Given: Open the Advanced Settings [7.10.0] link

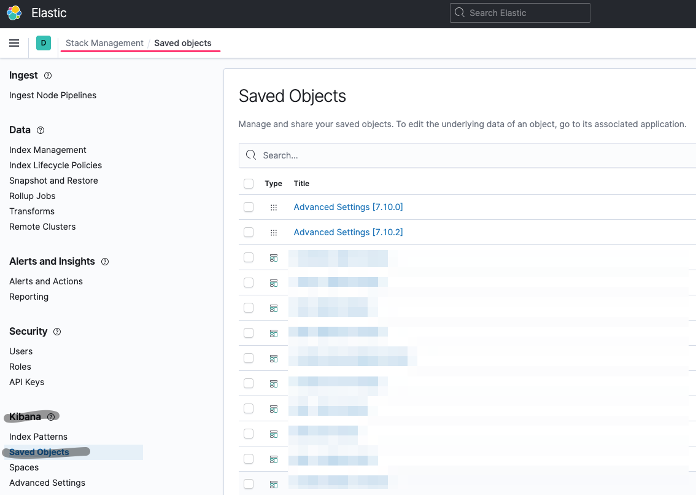Looking at the screenshot, I should pos(348,207).
